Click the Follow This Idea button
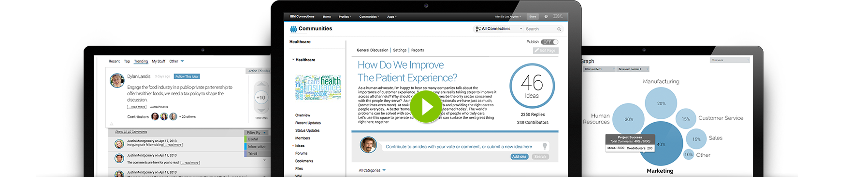Image resolution: width=852 pixels, height=177 pixels. [x=187, y=76]
